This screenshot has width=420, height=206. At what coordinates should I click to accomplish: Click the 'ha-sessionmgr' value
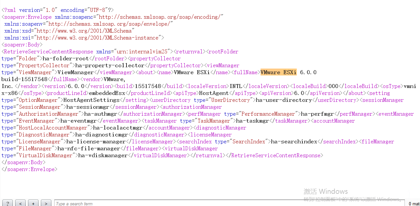point(88,107)
